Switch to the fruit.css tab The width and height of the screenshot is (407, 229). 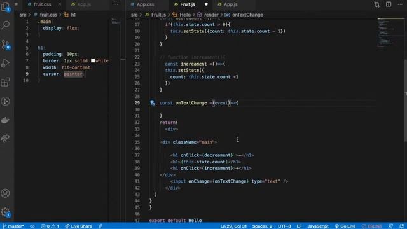click(43, 4)
